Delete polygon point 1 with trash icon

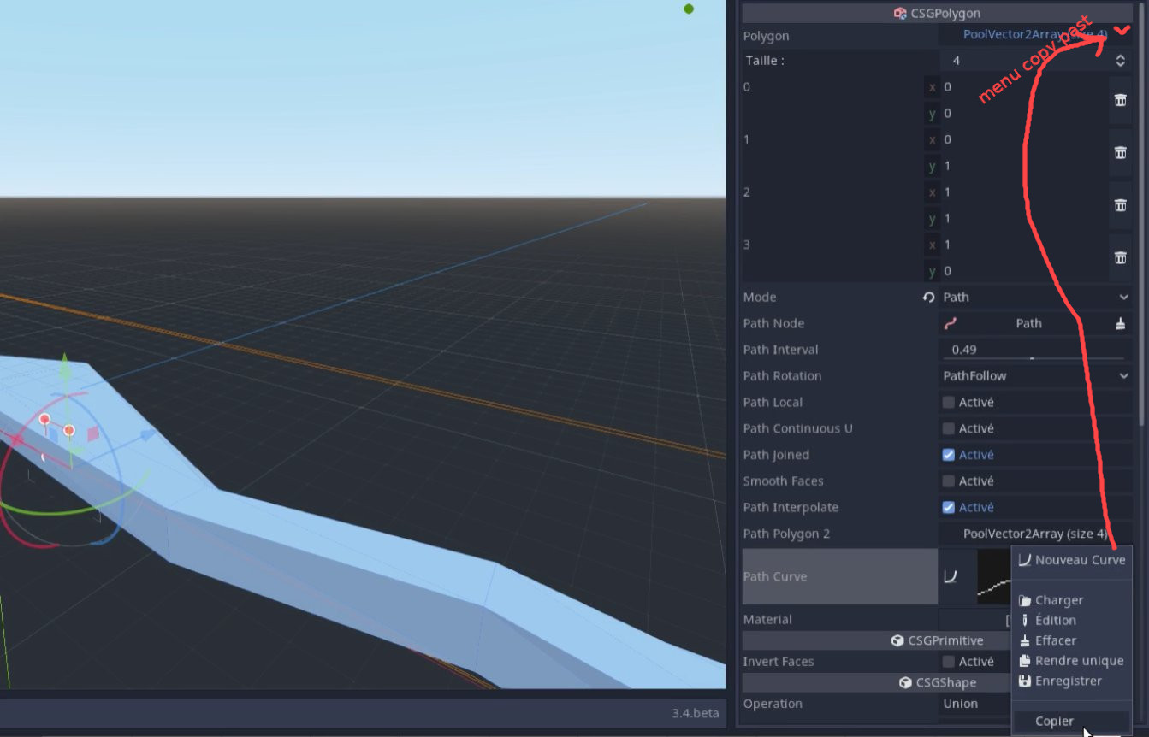click(1120, 152)
